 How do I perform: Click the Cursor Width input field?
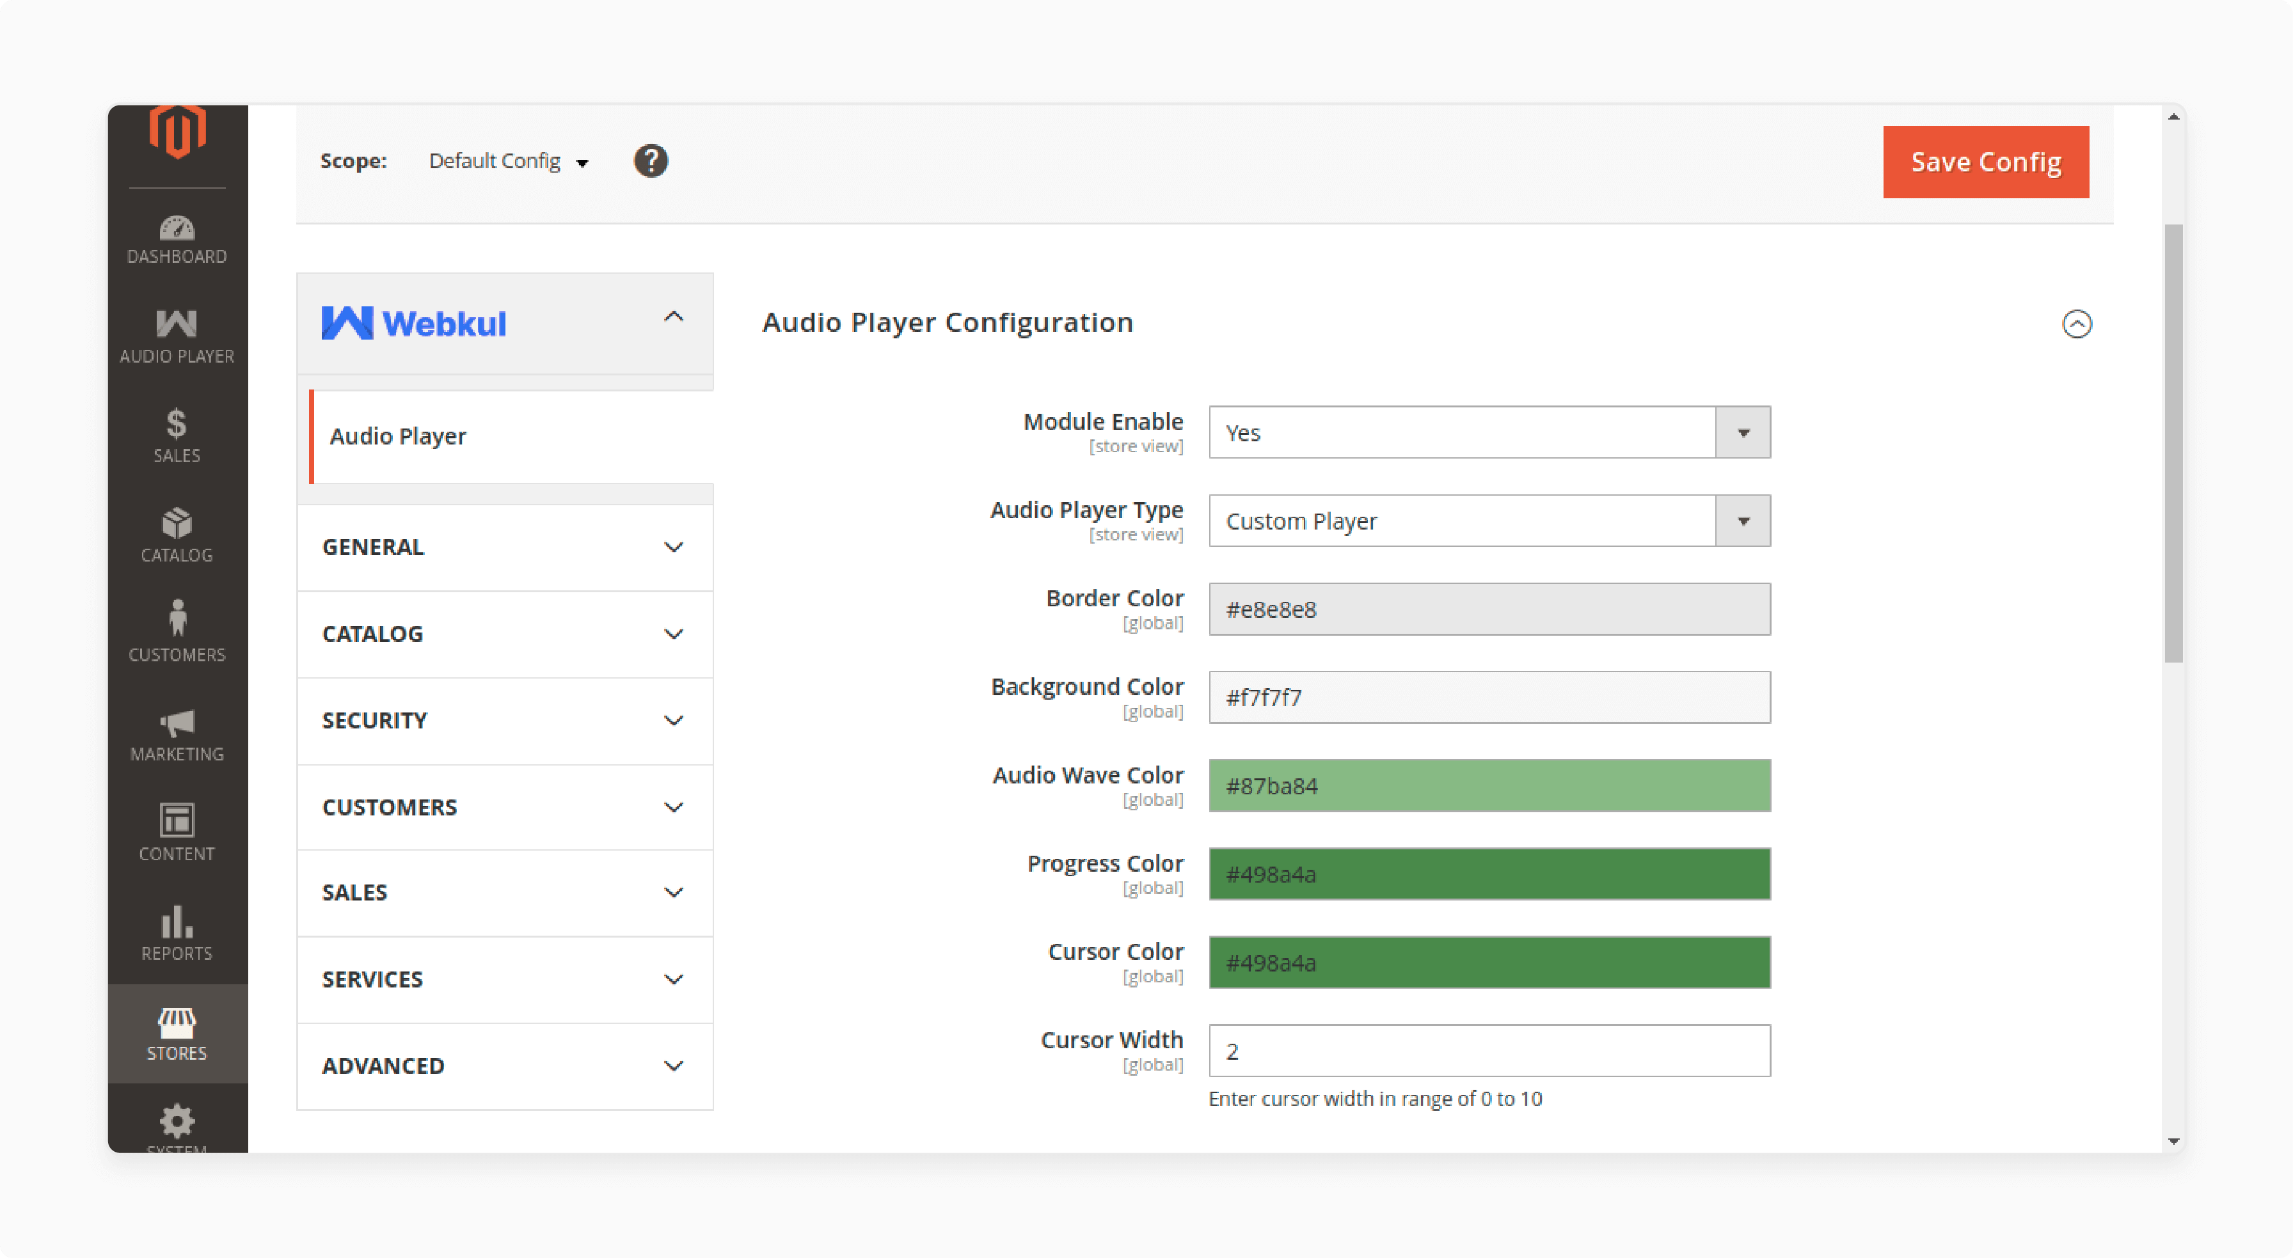point(1488,1050)
